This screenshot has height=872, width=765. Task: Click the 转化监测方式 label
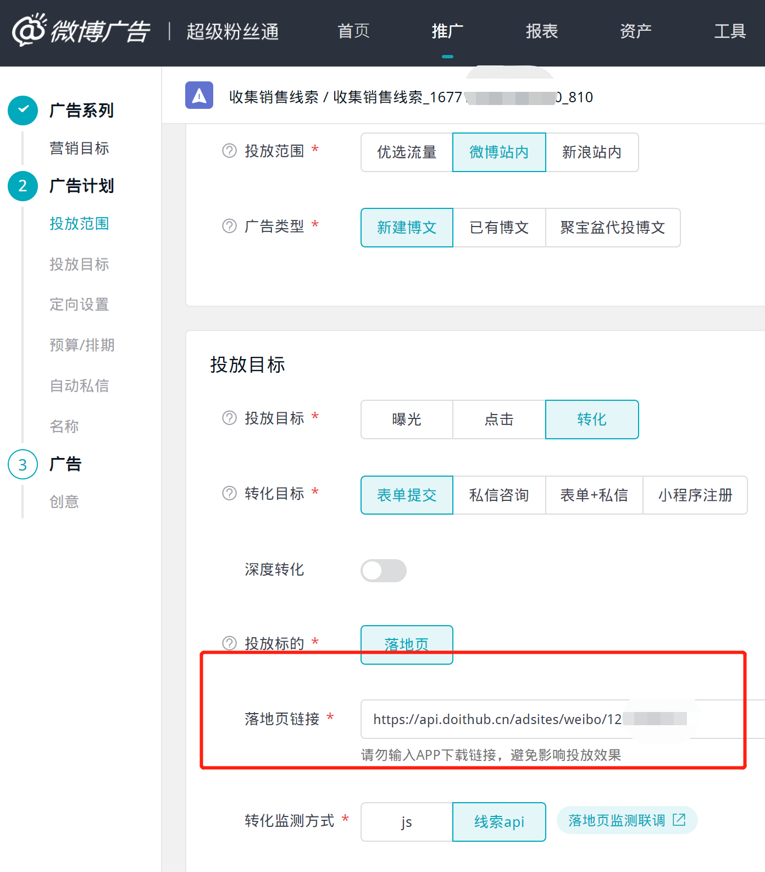(289, 821)
